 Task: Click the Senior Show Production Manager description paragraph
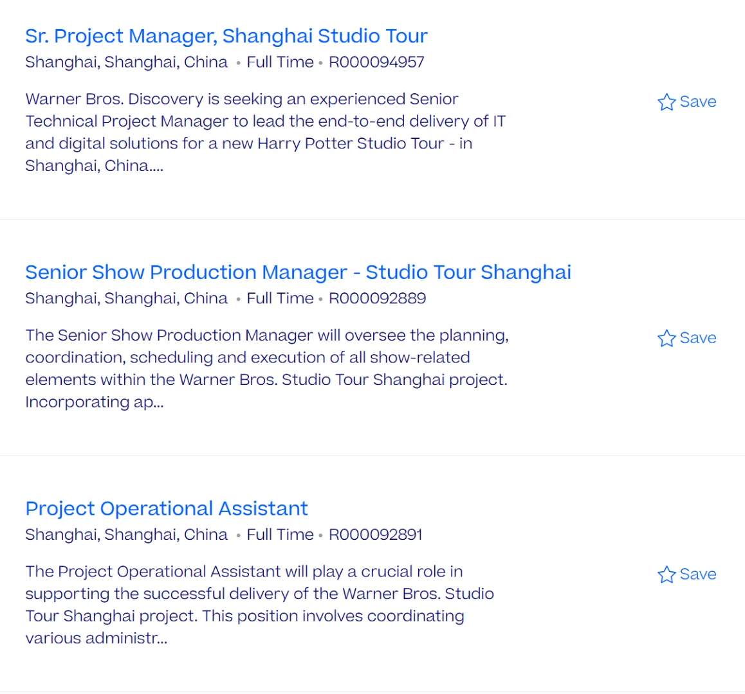(x=266, y=368)
